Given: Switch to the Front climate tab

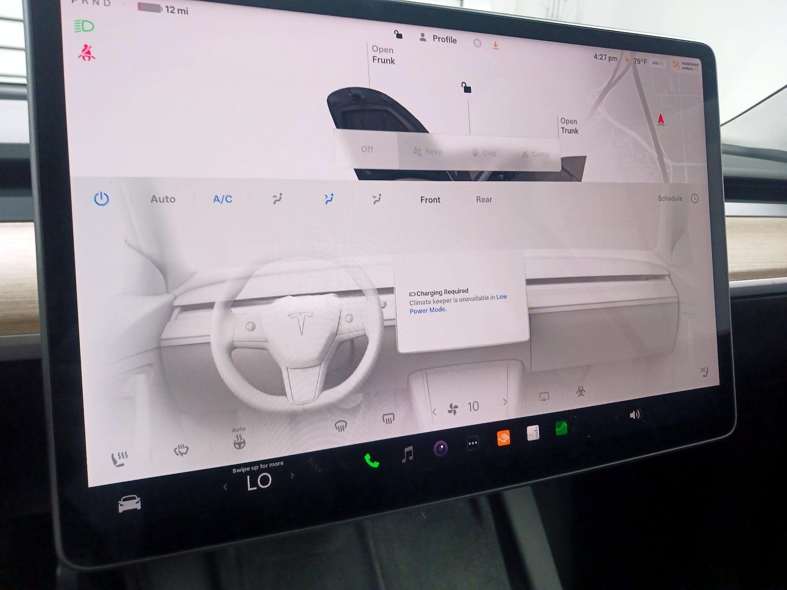Looking at the screenshot, I should [x=430, y=200].
